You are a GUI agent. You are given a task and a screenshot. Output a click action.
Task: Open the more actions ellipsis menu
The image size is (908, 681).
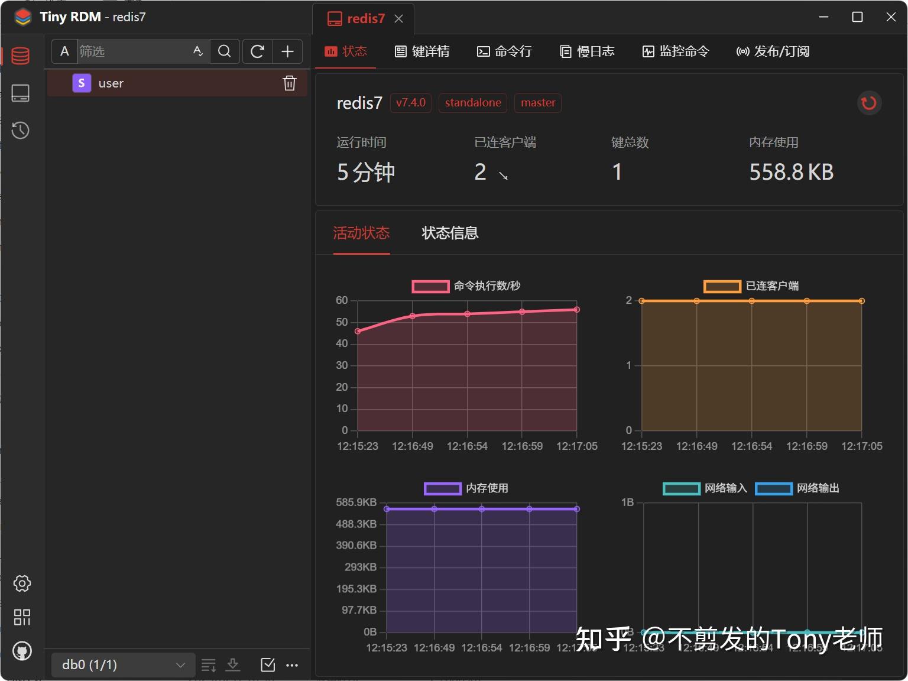292,665
